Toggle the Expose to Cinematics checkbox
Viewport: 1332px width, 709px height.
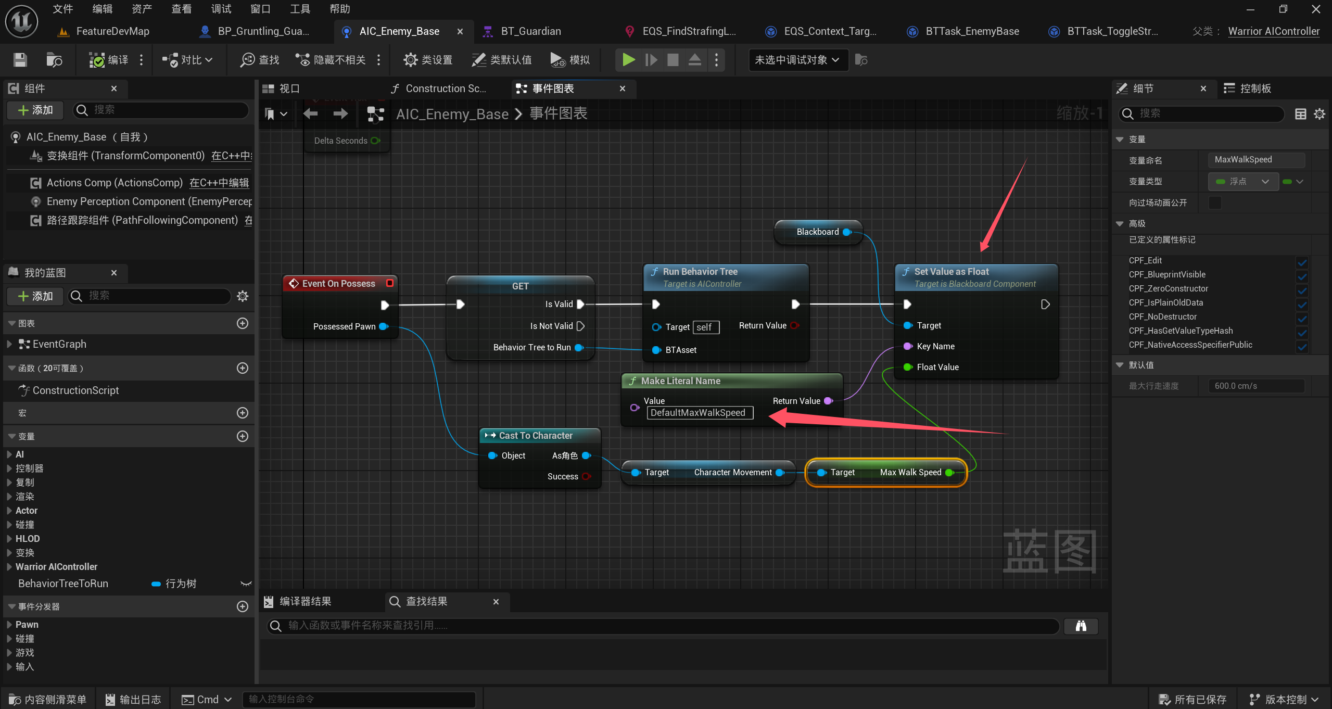pos(1214,202)
